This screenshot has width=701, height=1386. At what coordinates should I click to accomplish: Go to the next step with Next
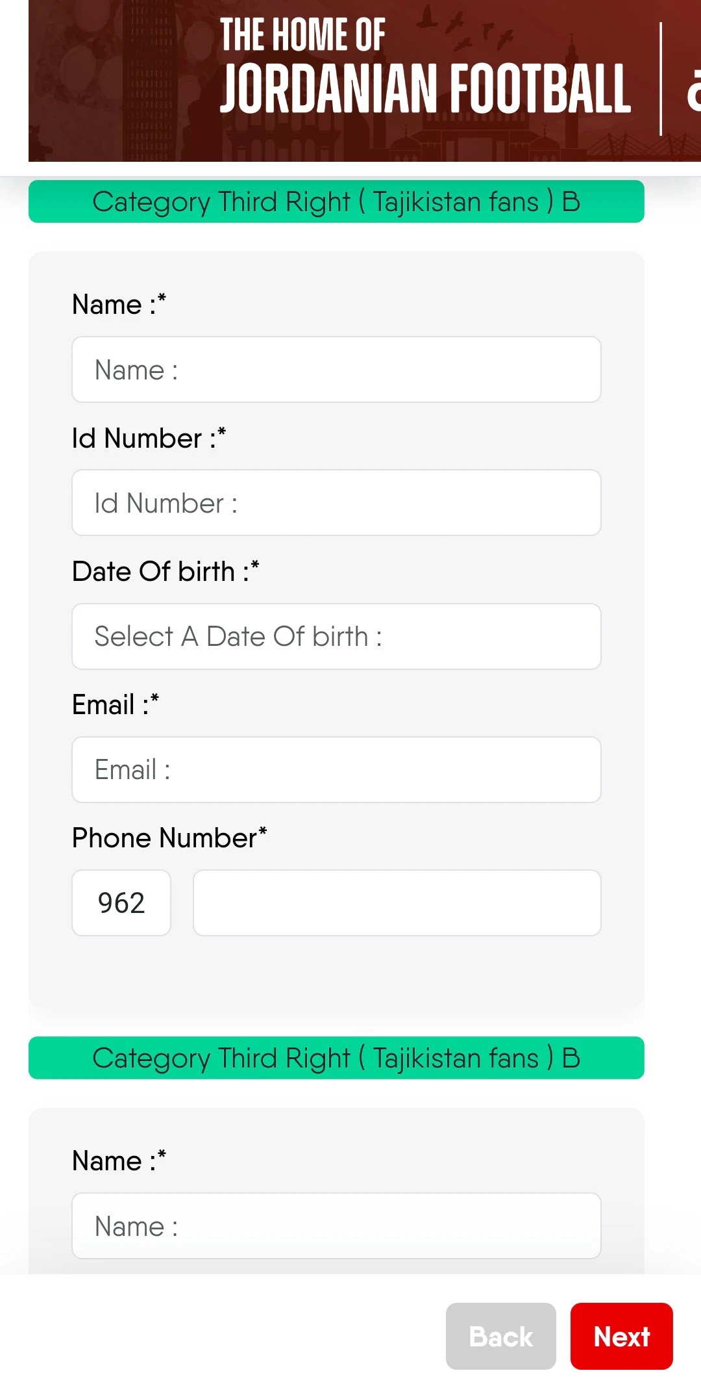(x=622, y=1336)
